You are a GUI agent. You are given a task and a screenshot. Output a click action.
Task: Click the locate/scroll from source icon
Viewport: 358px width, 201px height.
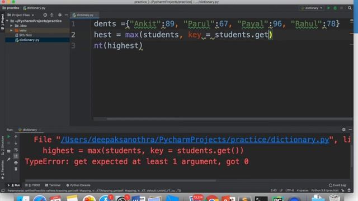45,15
